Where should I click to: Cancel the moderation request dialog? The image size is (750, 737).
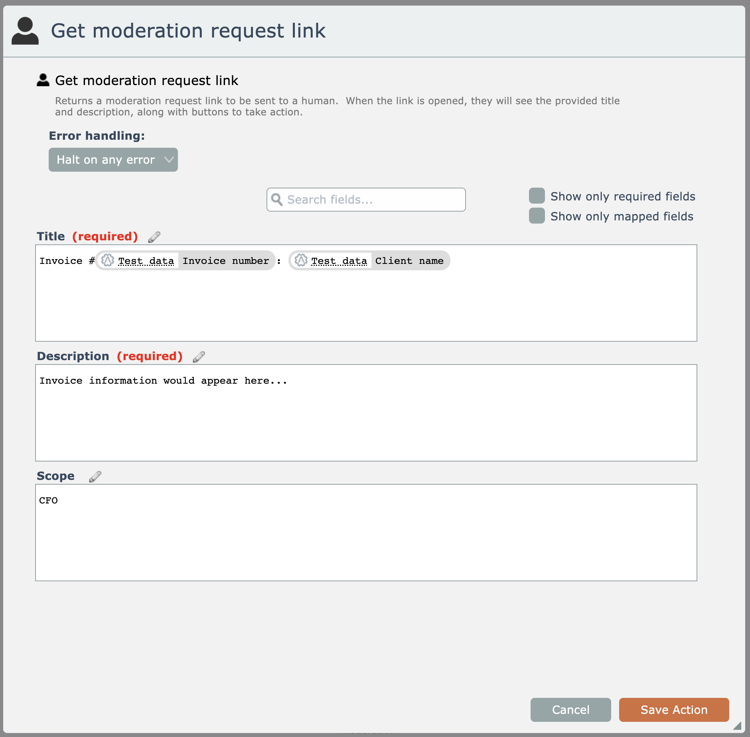pos(570,710)
